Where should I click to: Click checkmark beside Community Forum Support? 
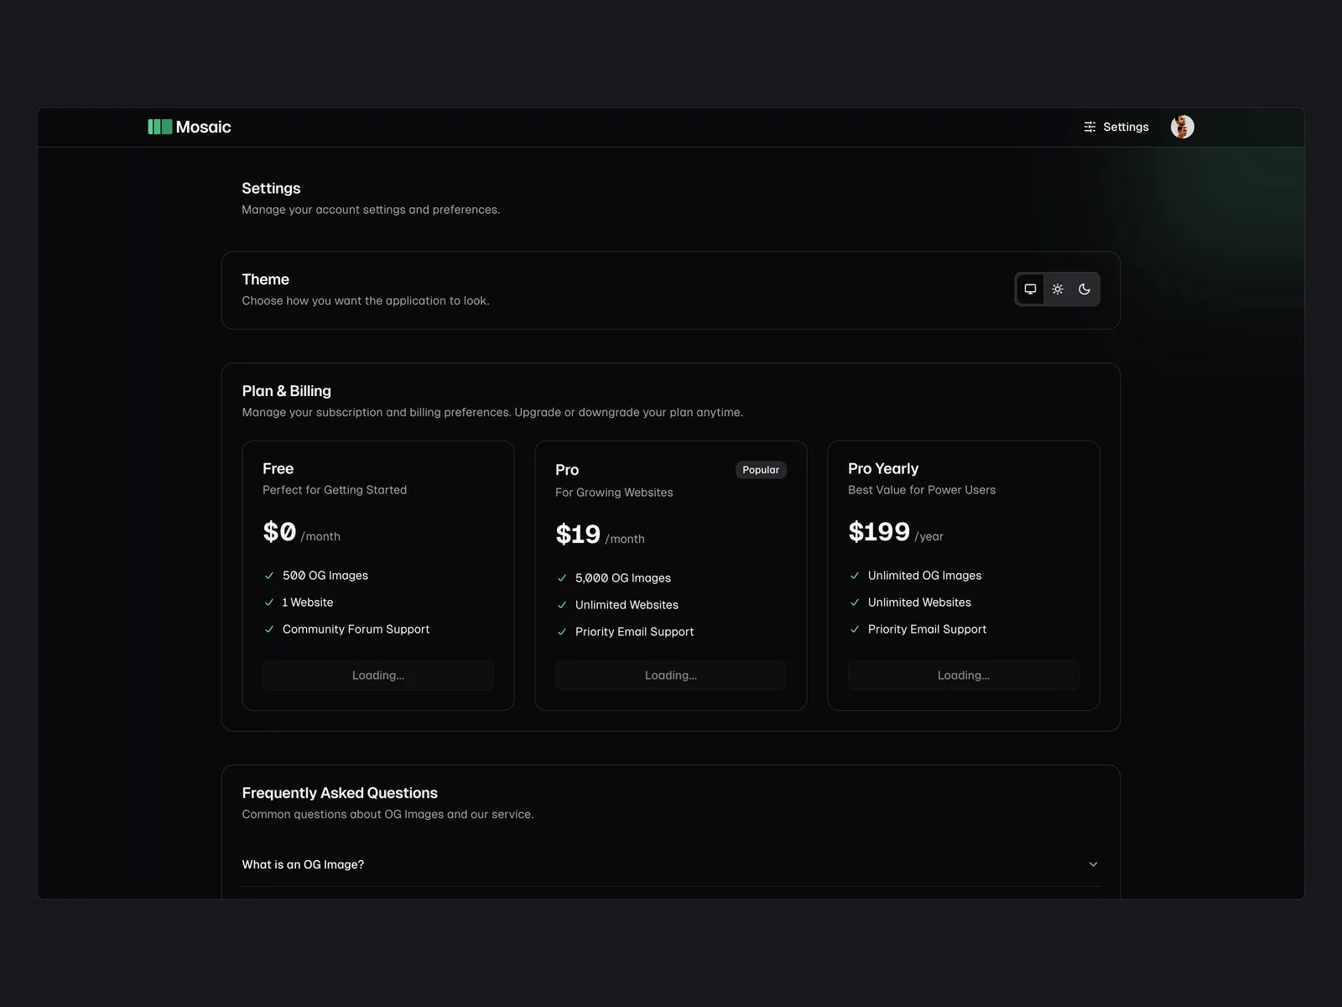(x=269, y=629)
